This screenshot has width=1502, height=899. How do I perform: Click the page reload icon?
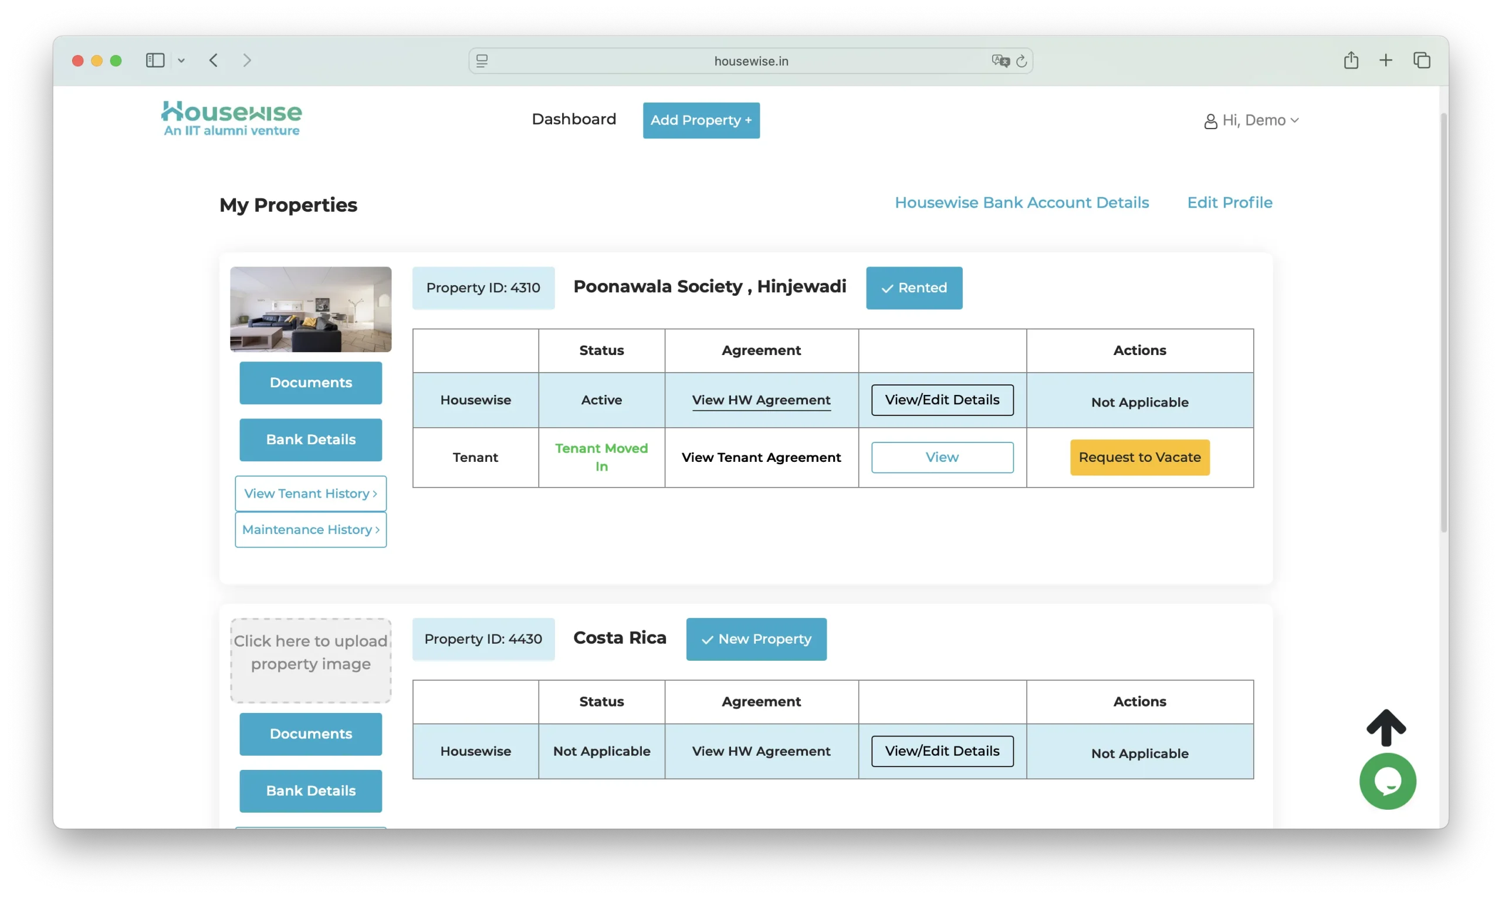(1021, 61)
